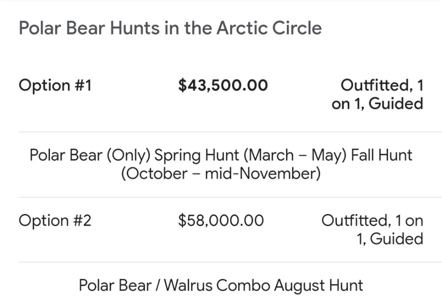Click the words Arctic Circle in the heading

[x=269, y=28]
